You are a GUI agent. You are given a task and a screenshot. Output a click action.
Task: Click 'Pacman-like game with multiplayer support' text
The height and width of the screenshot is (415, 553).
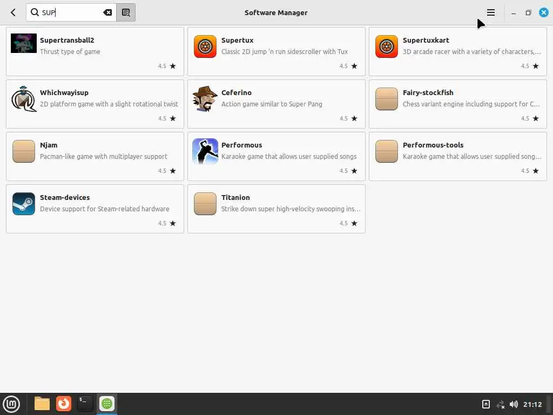click(x=104, y=157)
